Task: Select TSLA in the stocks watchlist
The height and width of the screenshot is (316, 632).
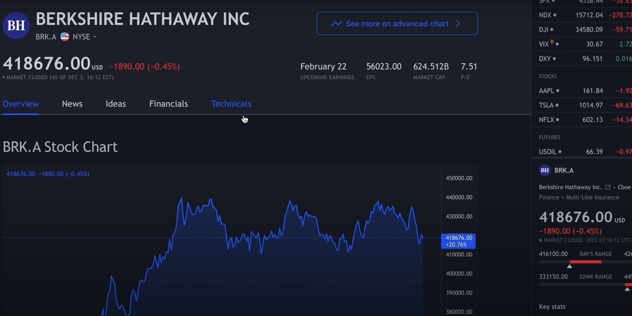Action: (582, 105)
